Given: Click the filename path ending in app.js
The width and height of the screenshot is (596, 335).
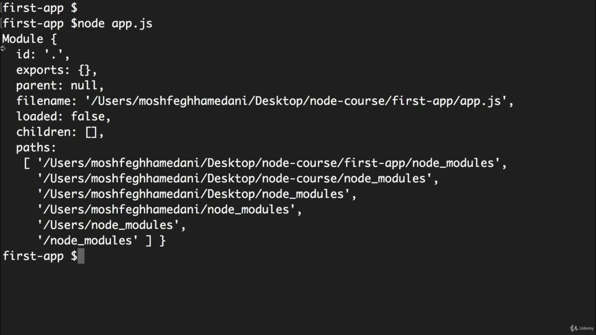Looking at the screenshot, I should pos(299,101).
